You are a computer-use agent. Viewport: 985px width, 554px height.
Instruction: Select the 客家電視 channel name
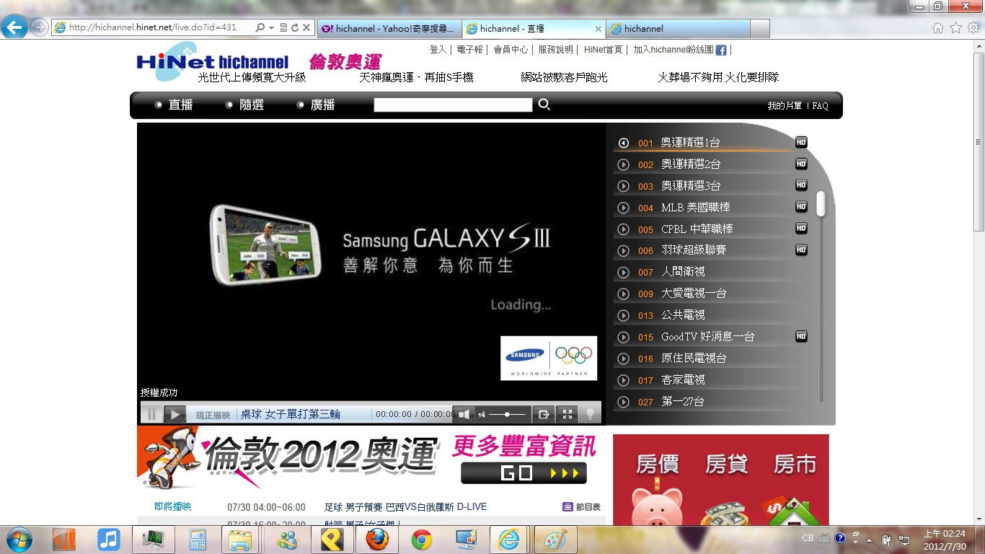683,380
